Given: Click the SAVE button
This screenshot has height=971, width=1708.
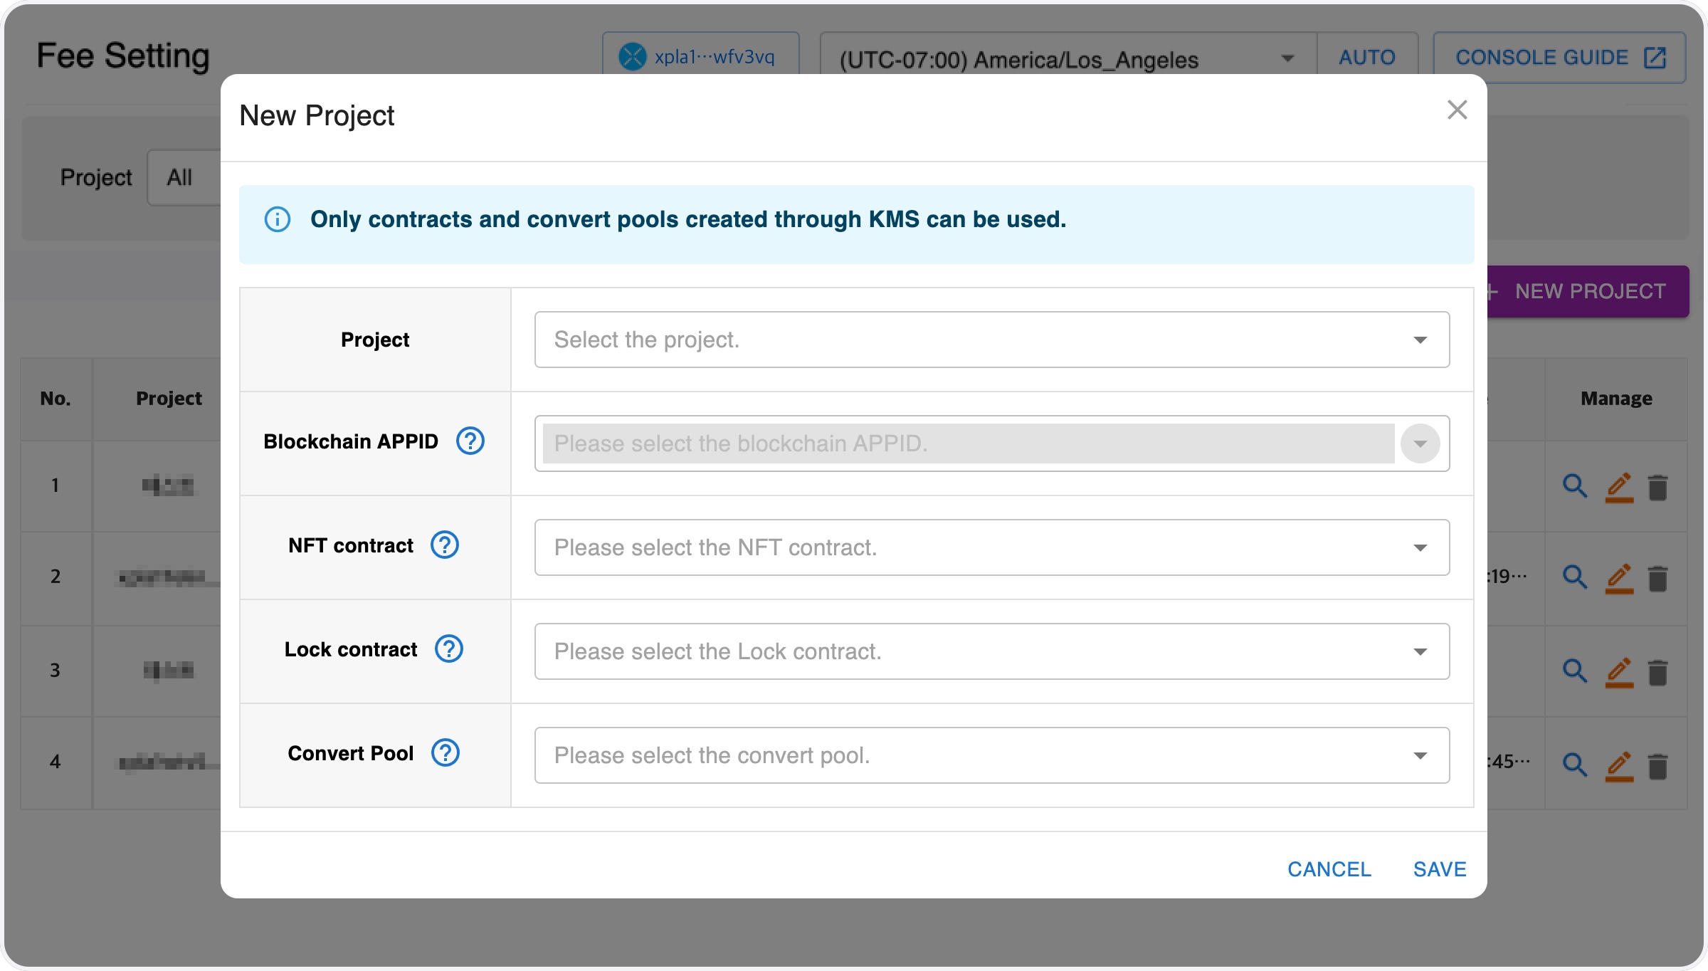Looking at the screenshot, I should (x=1440, y=869).
